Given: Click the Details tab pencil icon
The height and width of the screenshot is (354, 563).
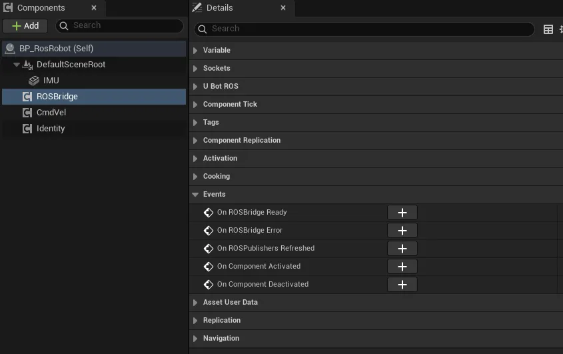Looking at the screenshot, I should point(197,7).
